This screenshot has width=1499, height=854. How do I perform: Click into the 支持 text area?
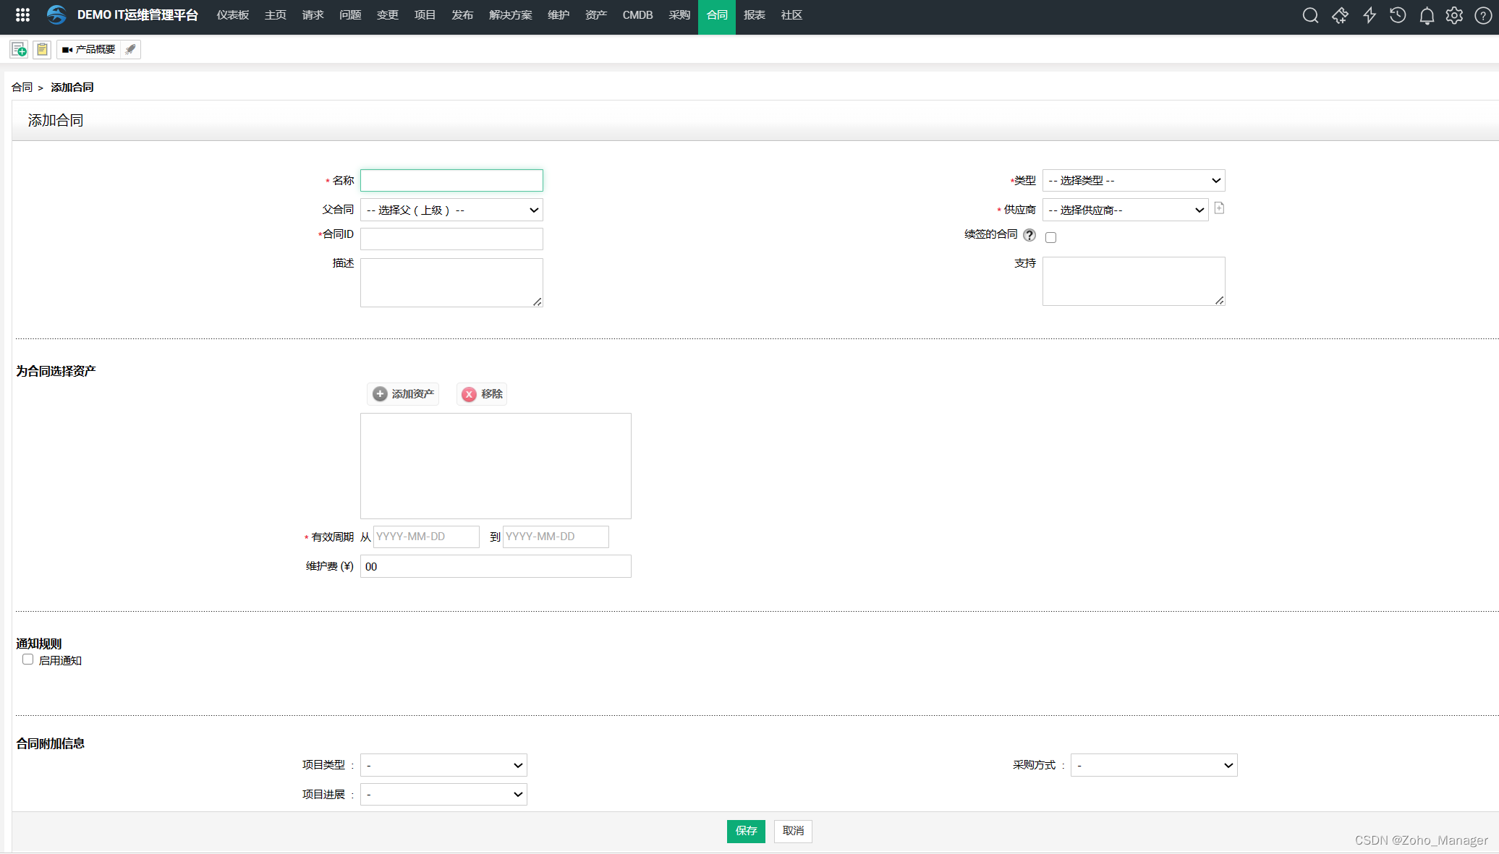(x=1134, y=281)
